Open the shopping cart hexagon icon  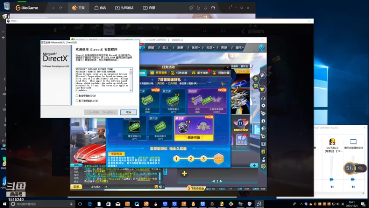click(x=256, y=86)
